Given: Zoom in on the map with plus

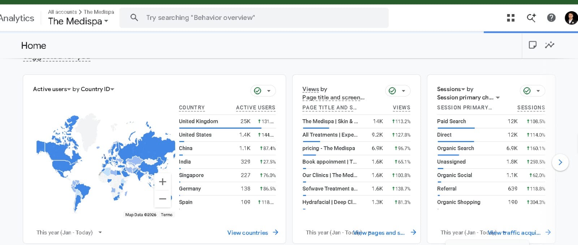Looking at the screenshot, I should (163, 182).
